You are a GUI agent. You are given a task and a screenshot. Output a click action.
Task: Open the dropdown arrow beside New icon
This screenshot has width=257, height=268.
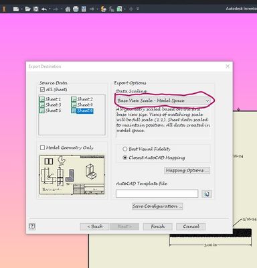pos(21,9)
